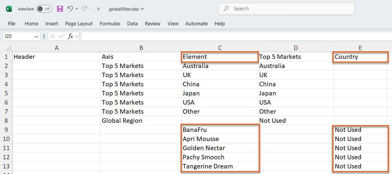Select row 1 header

pos(6,57)
